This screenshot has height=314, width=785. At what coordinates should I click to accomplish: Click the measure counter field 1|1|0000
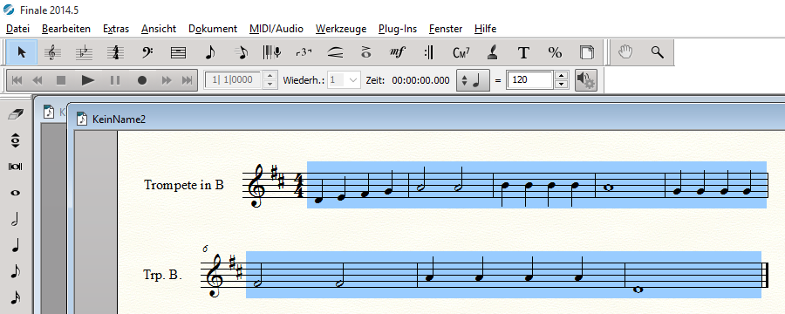233,80
